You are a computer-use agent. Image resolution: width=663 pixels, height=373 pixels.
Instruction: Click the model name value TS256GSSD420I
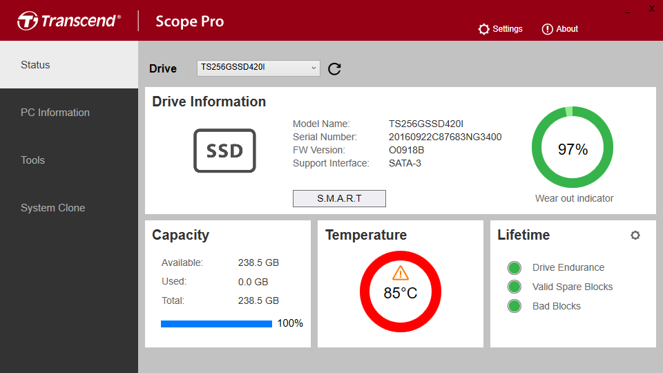(x=426, y=124)
